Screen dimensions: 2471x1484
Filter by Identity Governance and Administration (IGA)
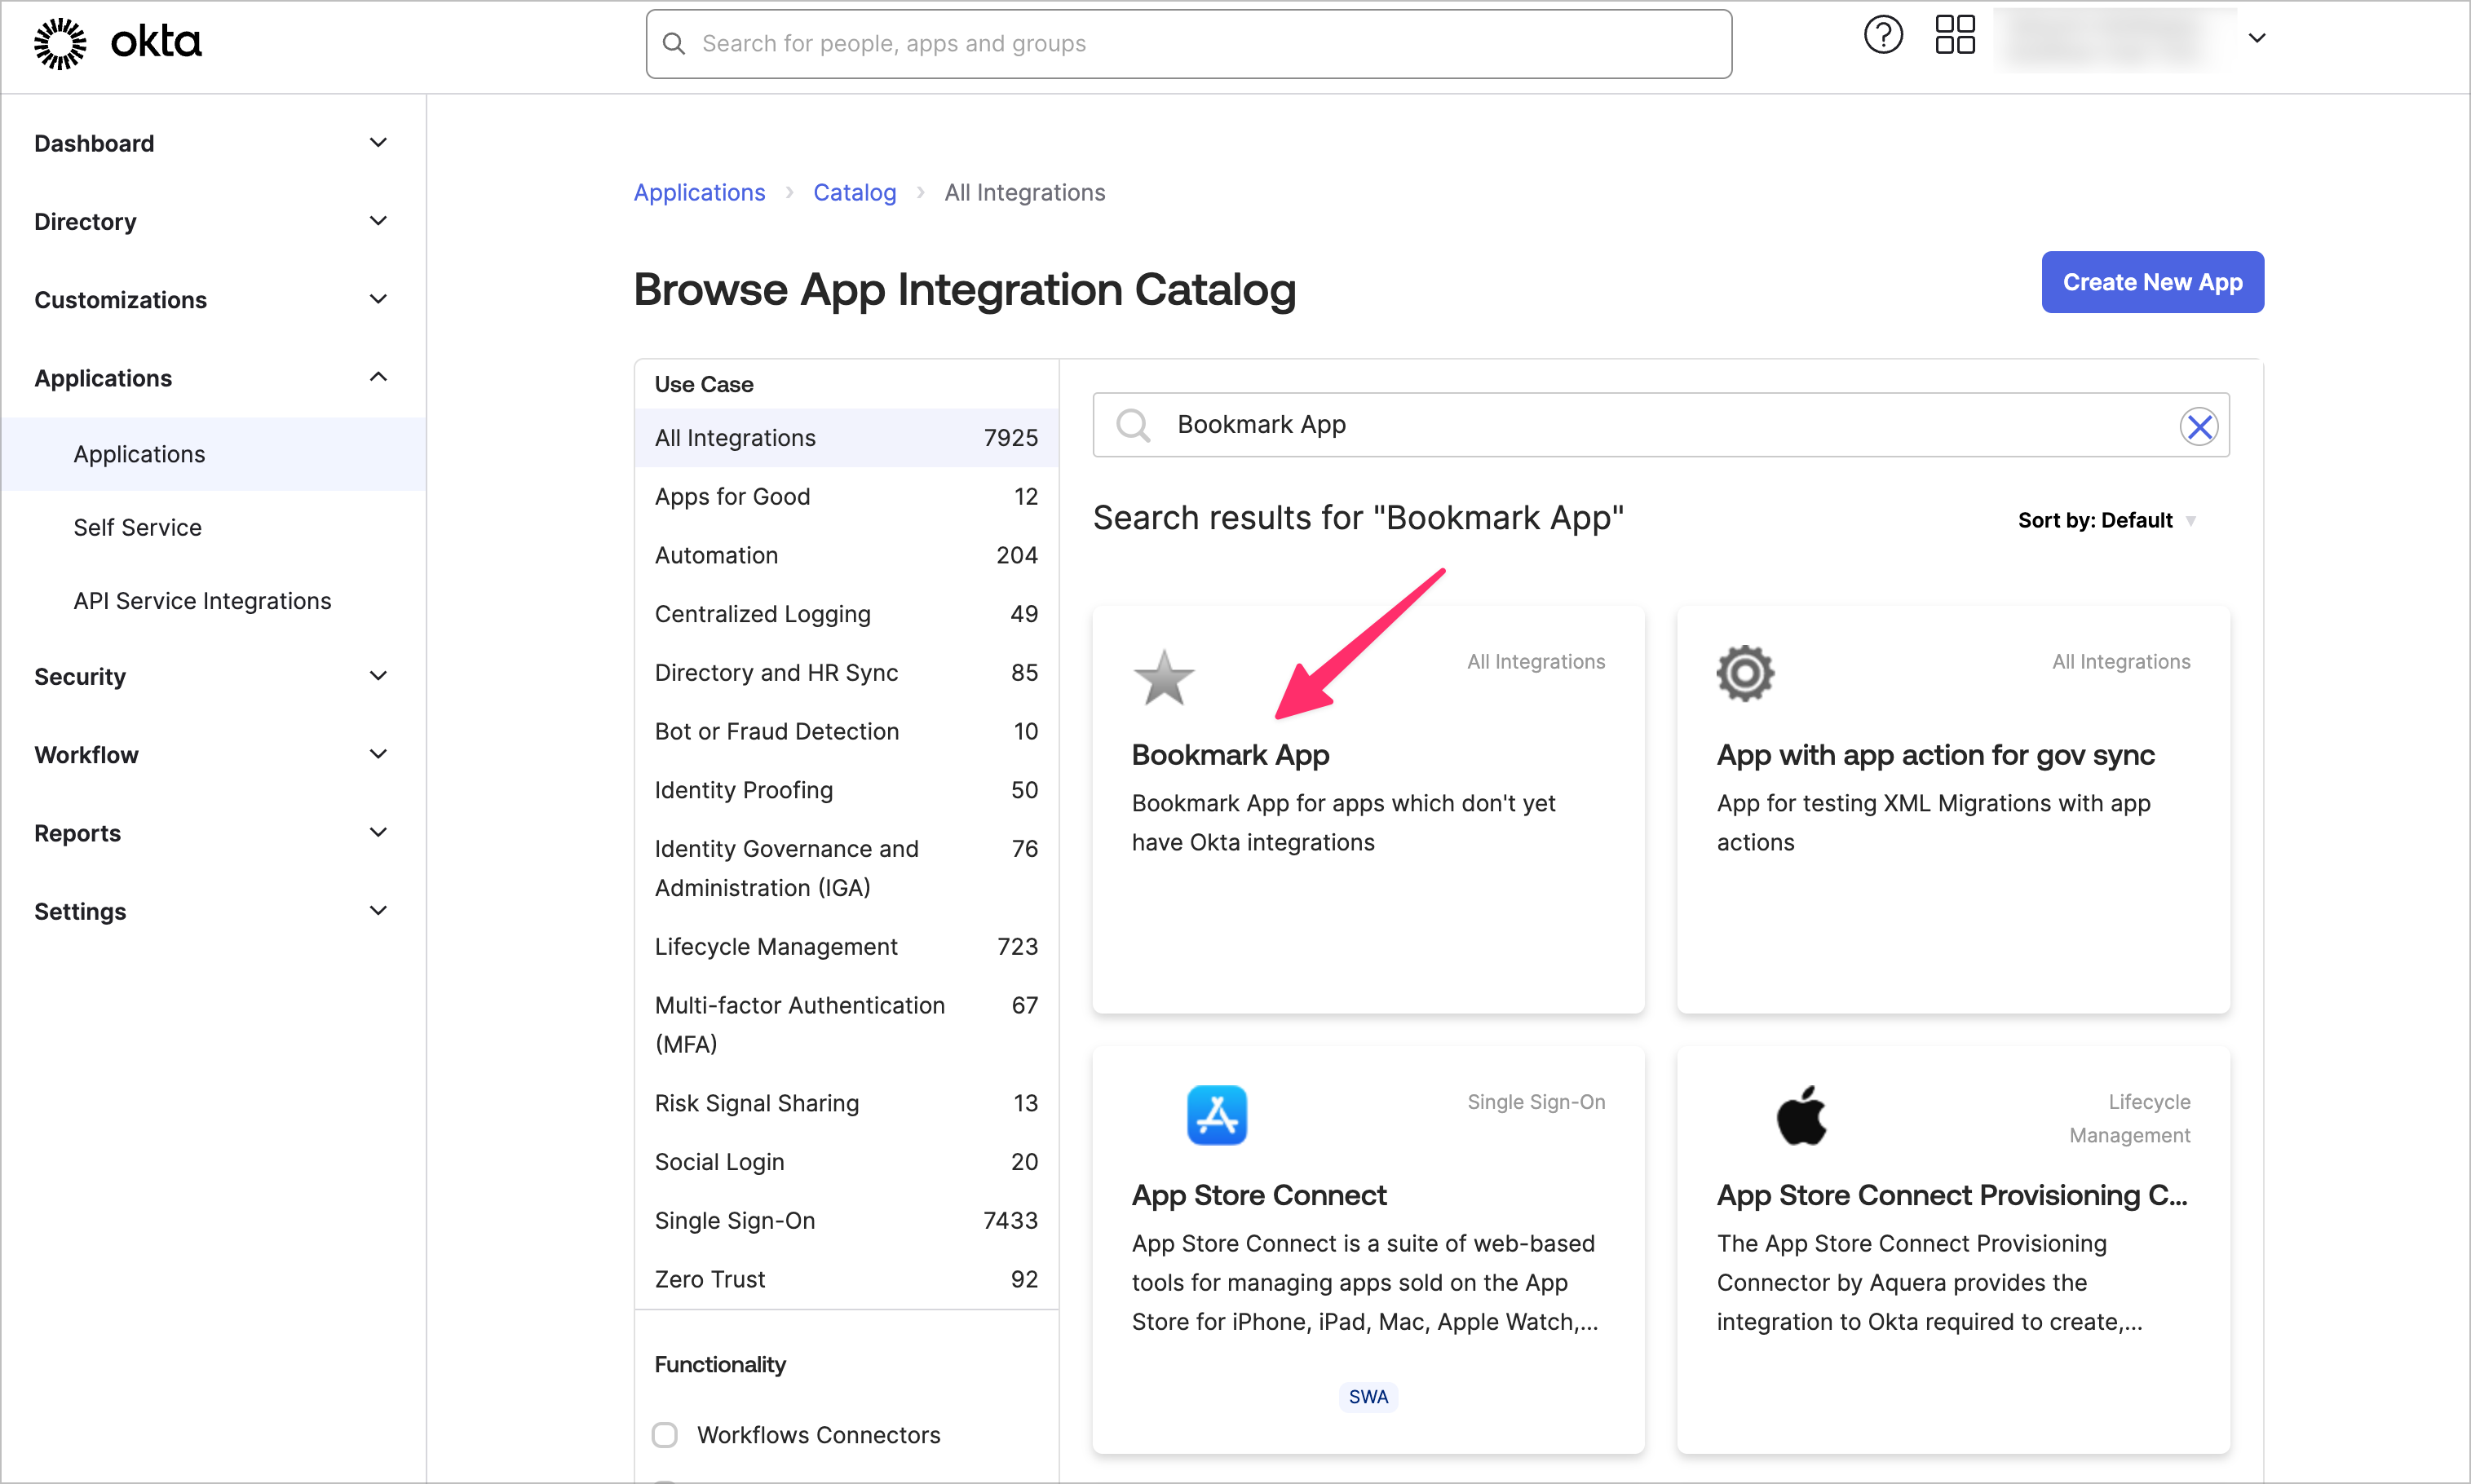[x=846, y=868]
